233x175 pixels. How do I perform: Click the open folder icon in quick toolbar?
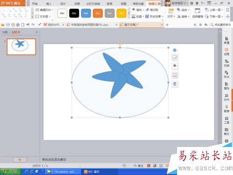tap(3, 25)
